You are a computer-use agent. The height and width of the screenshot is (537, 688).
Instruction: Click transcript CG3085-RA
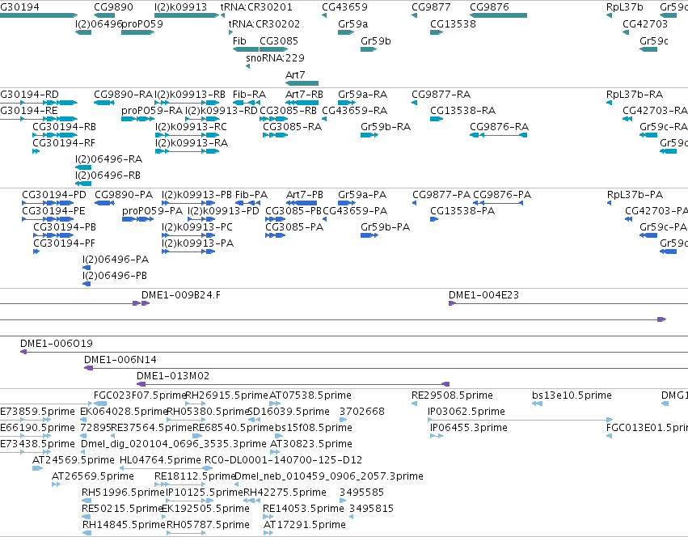[x=292, y=127]
